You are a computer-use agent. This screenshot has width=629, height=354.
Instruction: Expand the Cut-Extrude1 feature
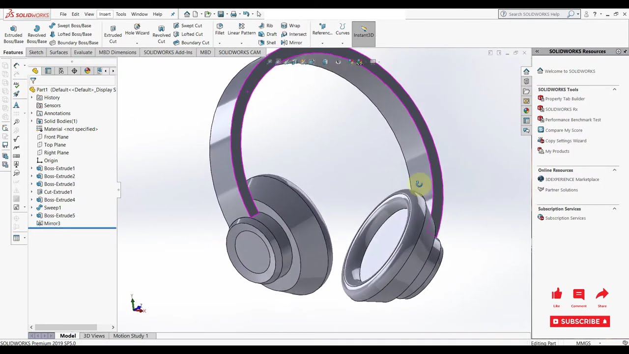32,192
